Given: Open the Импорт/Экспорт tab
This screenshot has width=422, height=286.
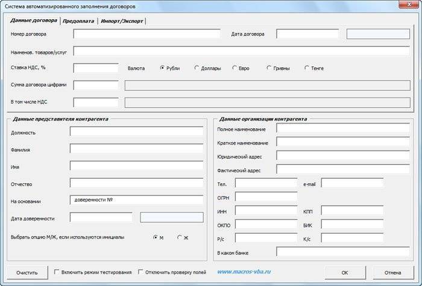Looking at the screenshot, I should pos(122,21).
